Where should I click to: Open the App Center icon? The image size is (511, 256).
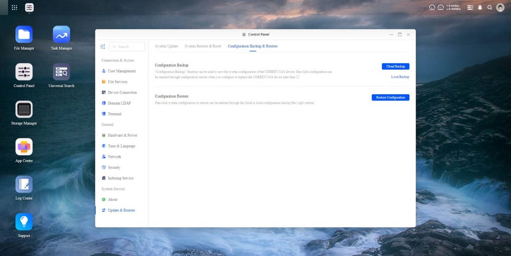24,147
